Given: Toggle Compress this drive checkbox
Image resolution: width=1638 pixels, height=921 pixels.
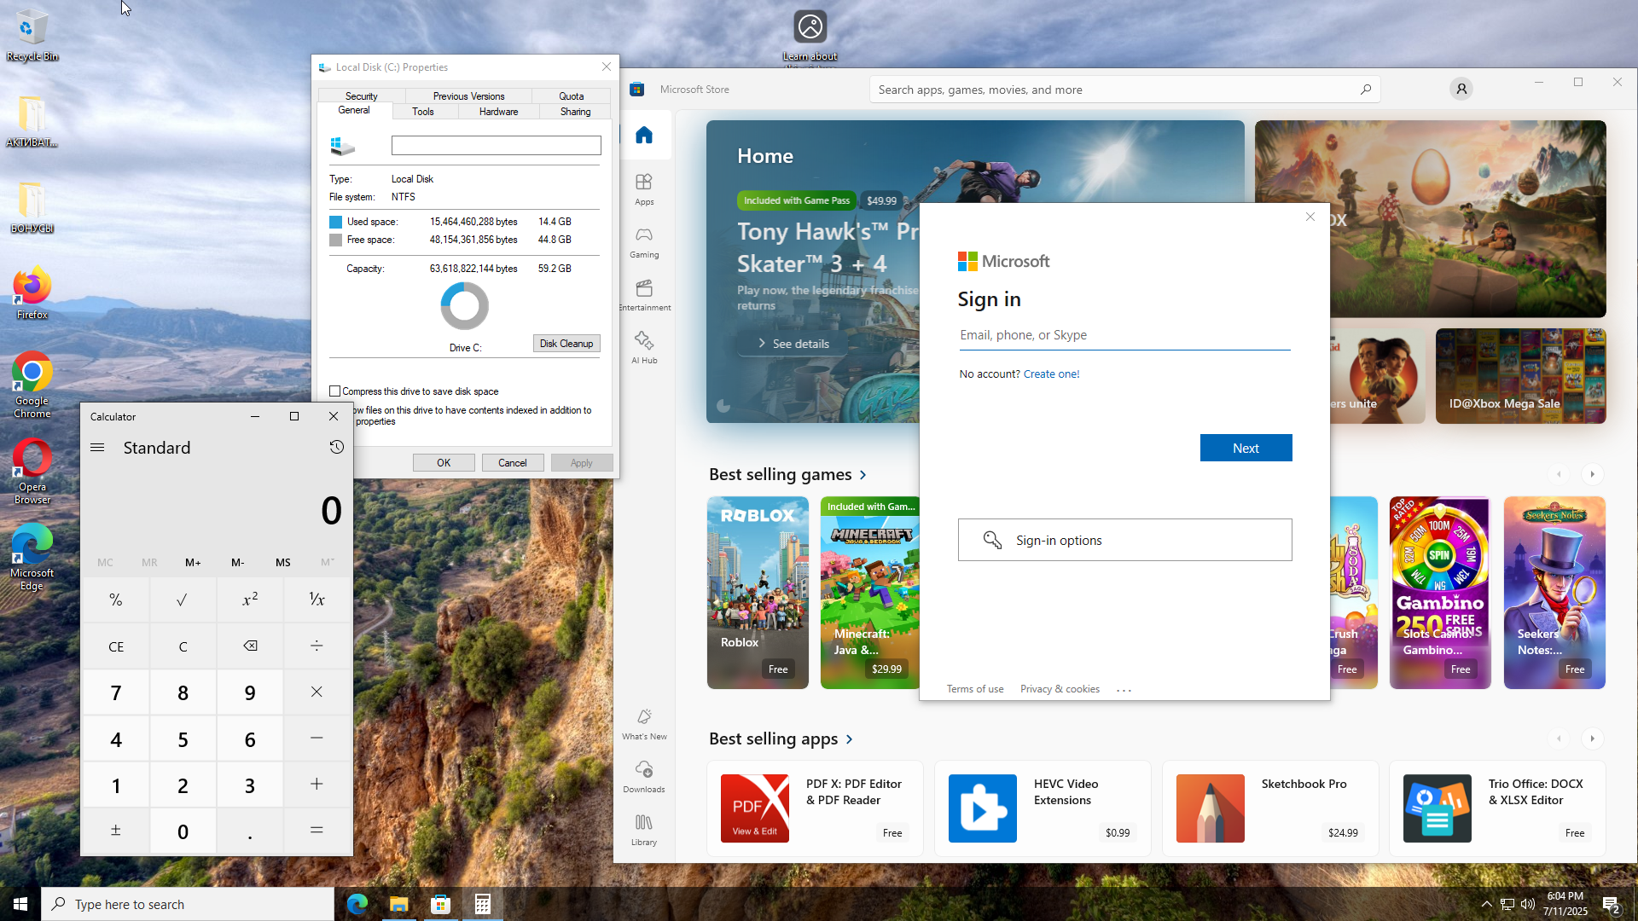Looking at the screenshot, I should click(x=335, y=391).
